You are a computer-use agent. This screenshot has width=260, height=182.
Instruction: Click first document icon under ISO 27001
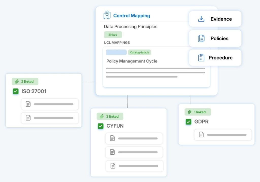pos(28,104)
